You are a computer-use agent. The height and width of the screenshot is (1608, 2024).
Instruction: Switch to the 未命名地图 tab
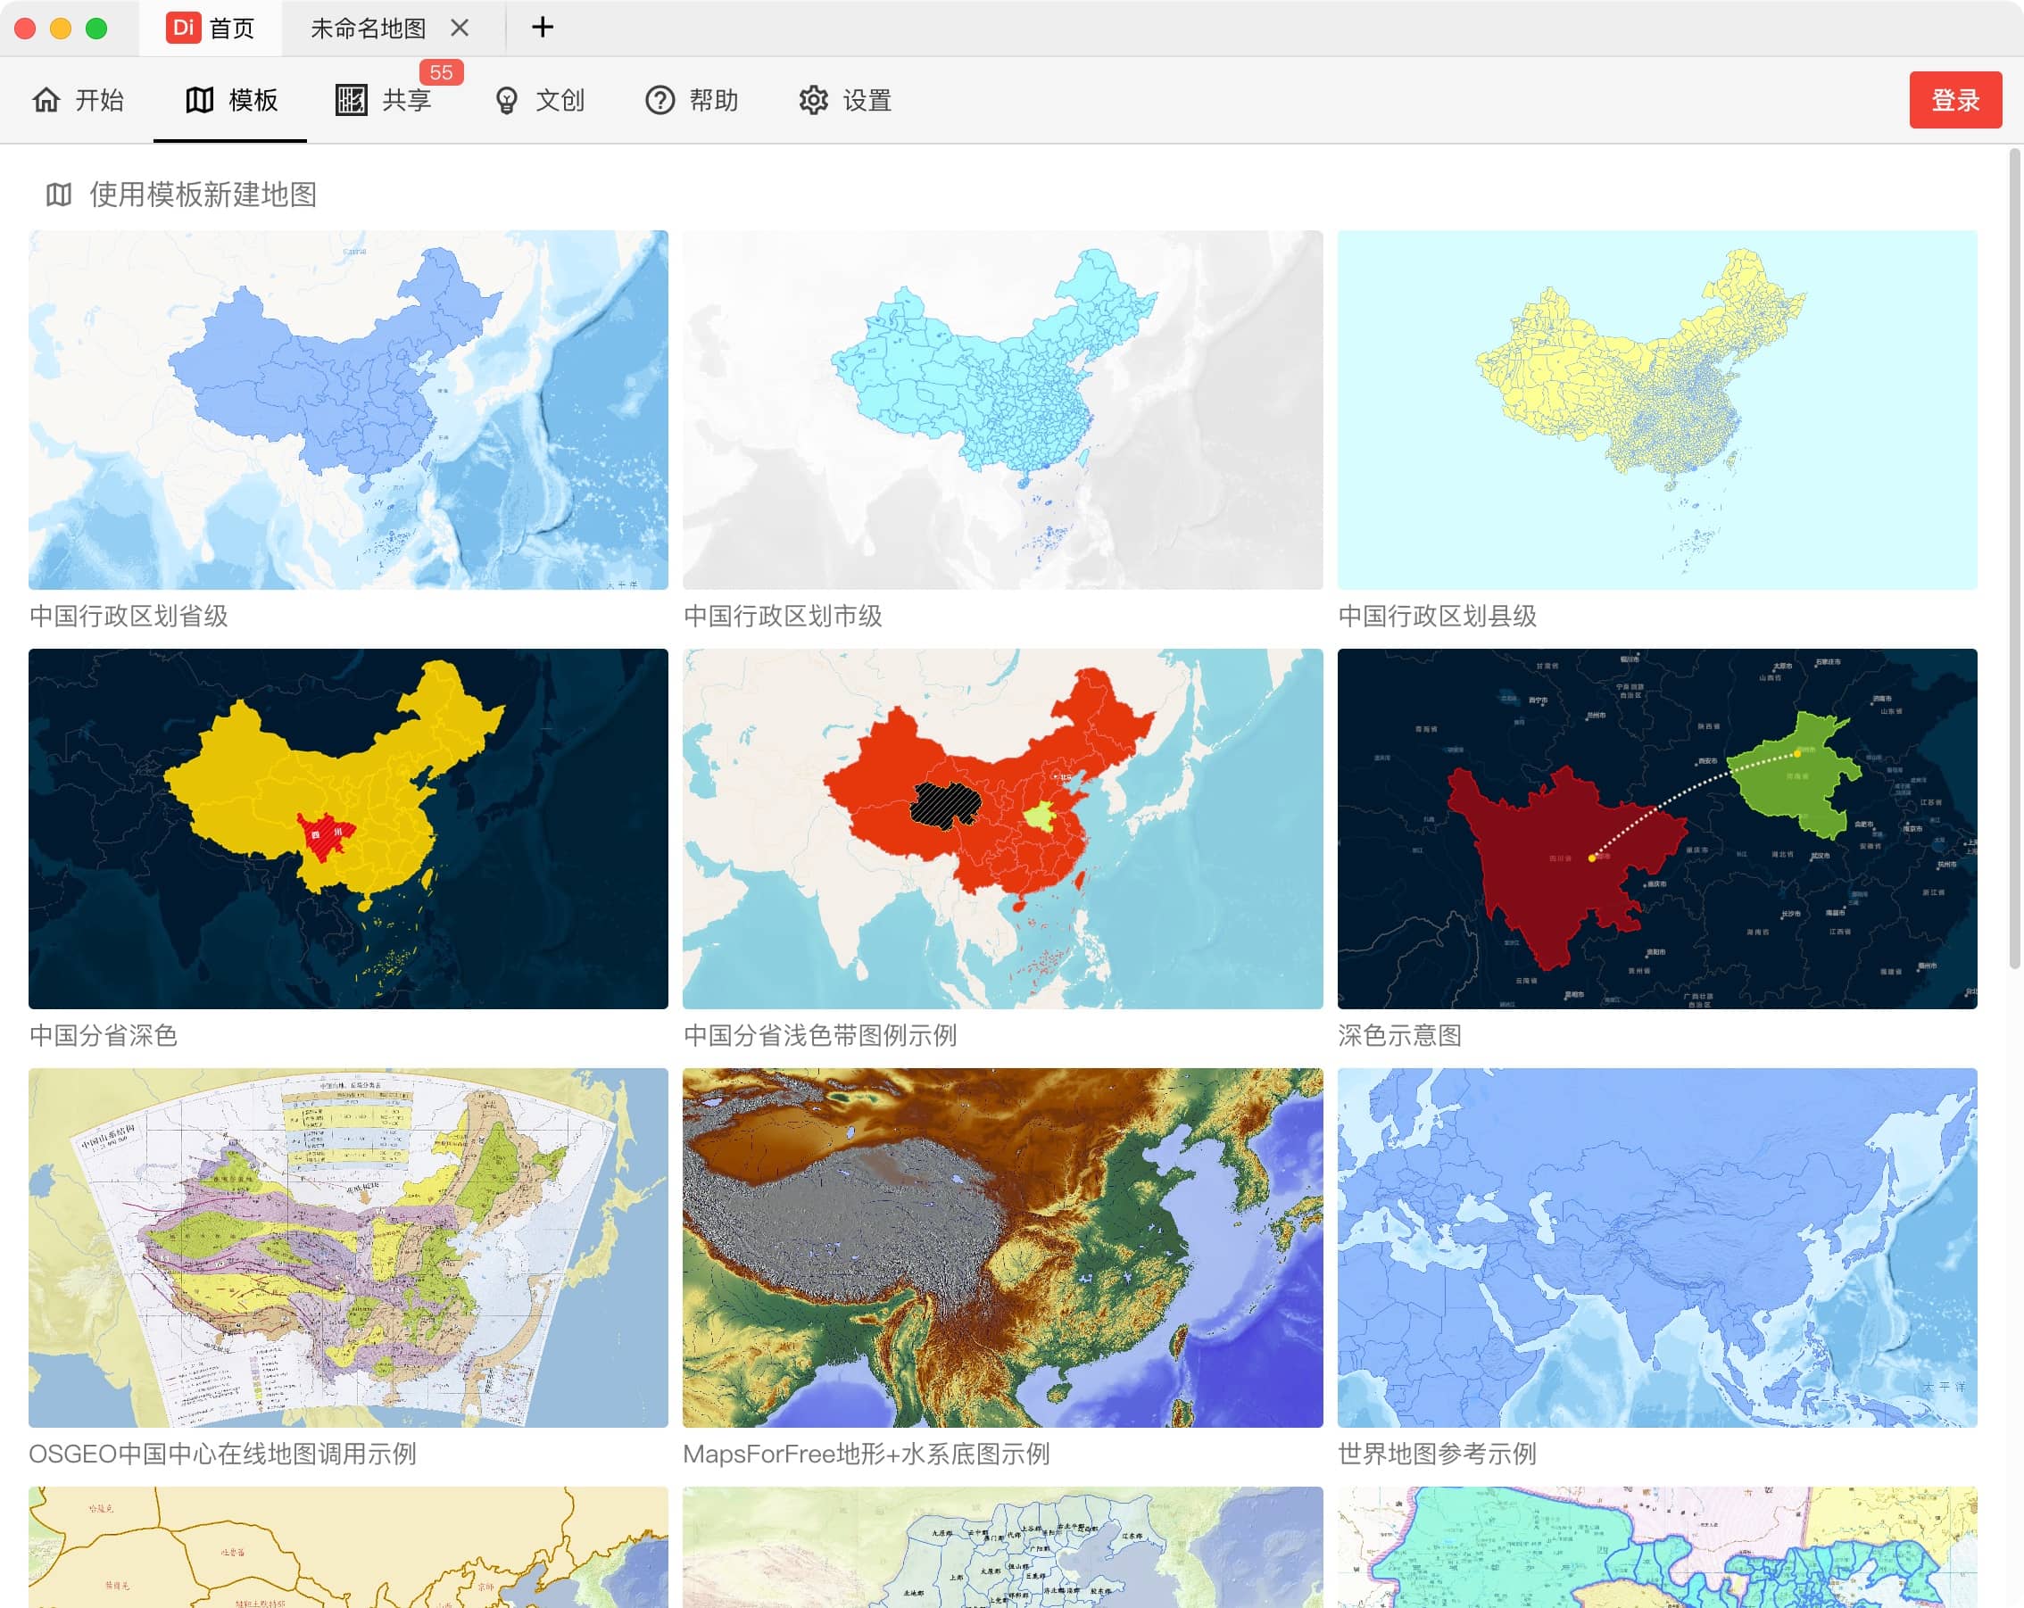366,29
